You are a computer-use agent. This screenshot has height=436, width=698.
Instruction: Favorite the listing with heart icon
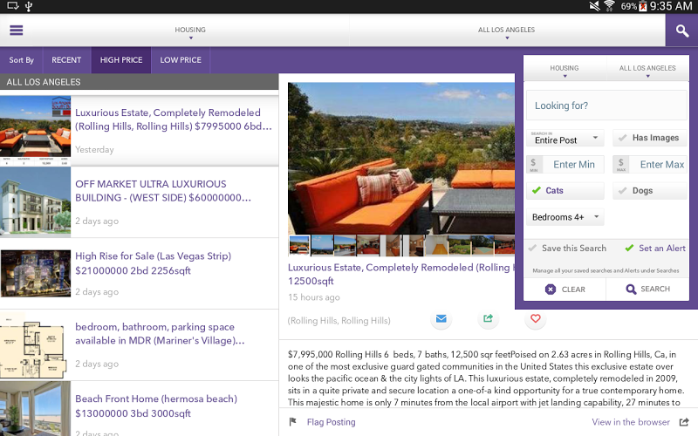point(535,318)
